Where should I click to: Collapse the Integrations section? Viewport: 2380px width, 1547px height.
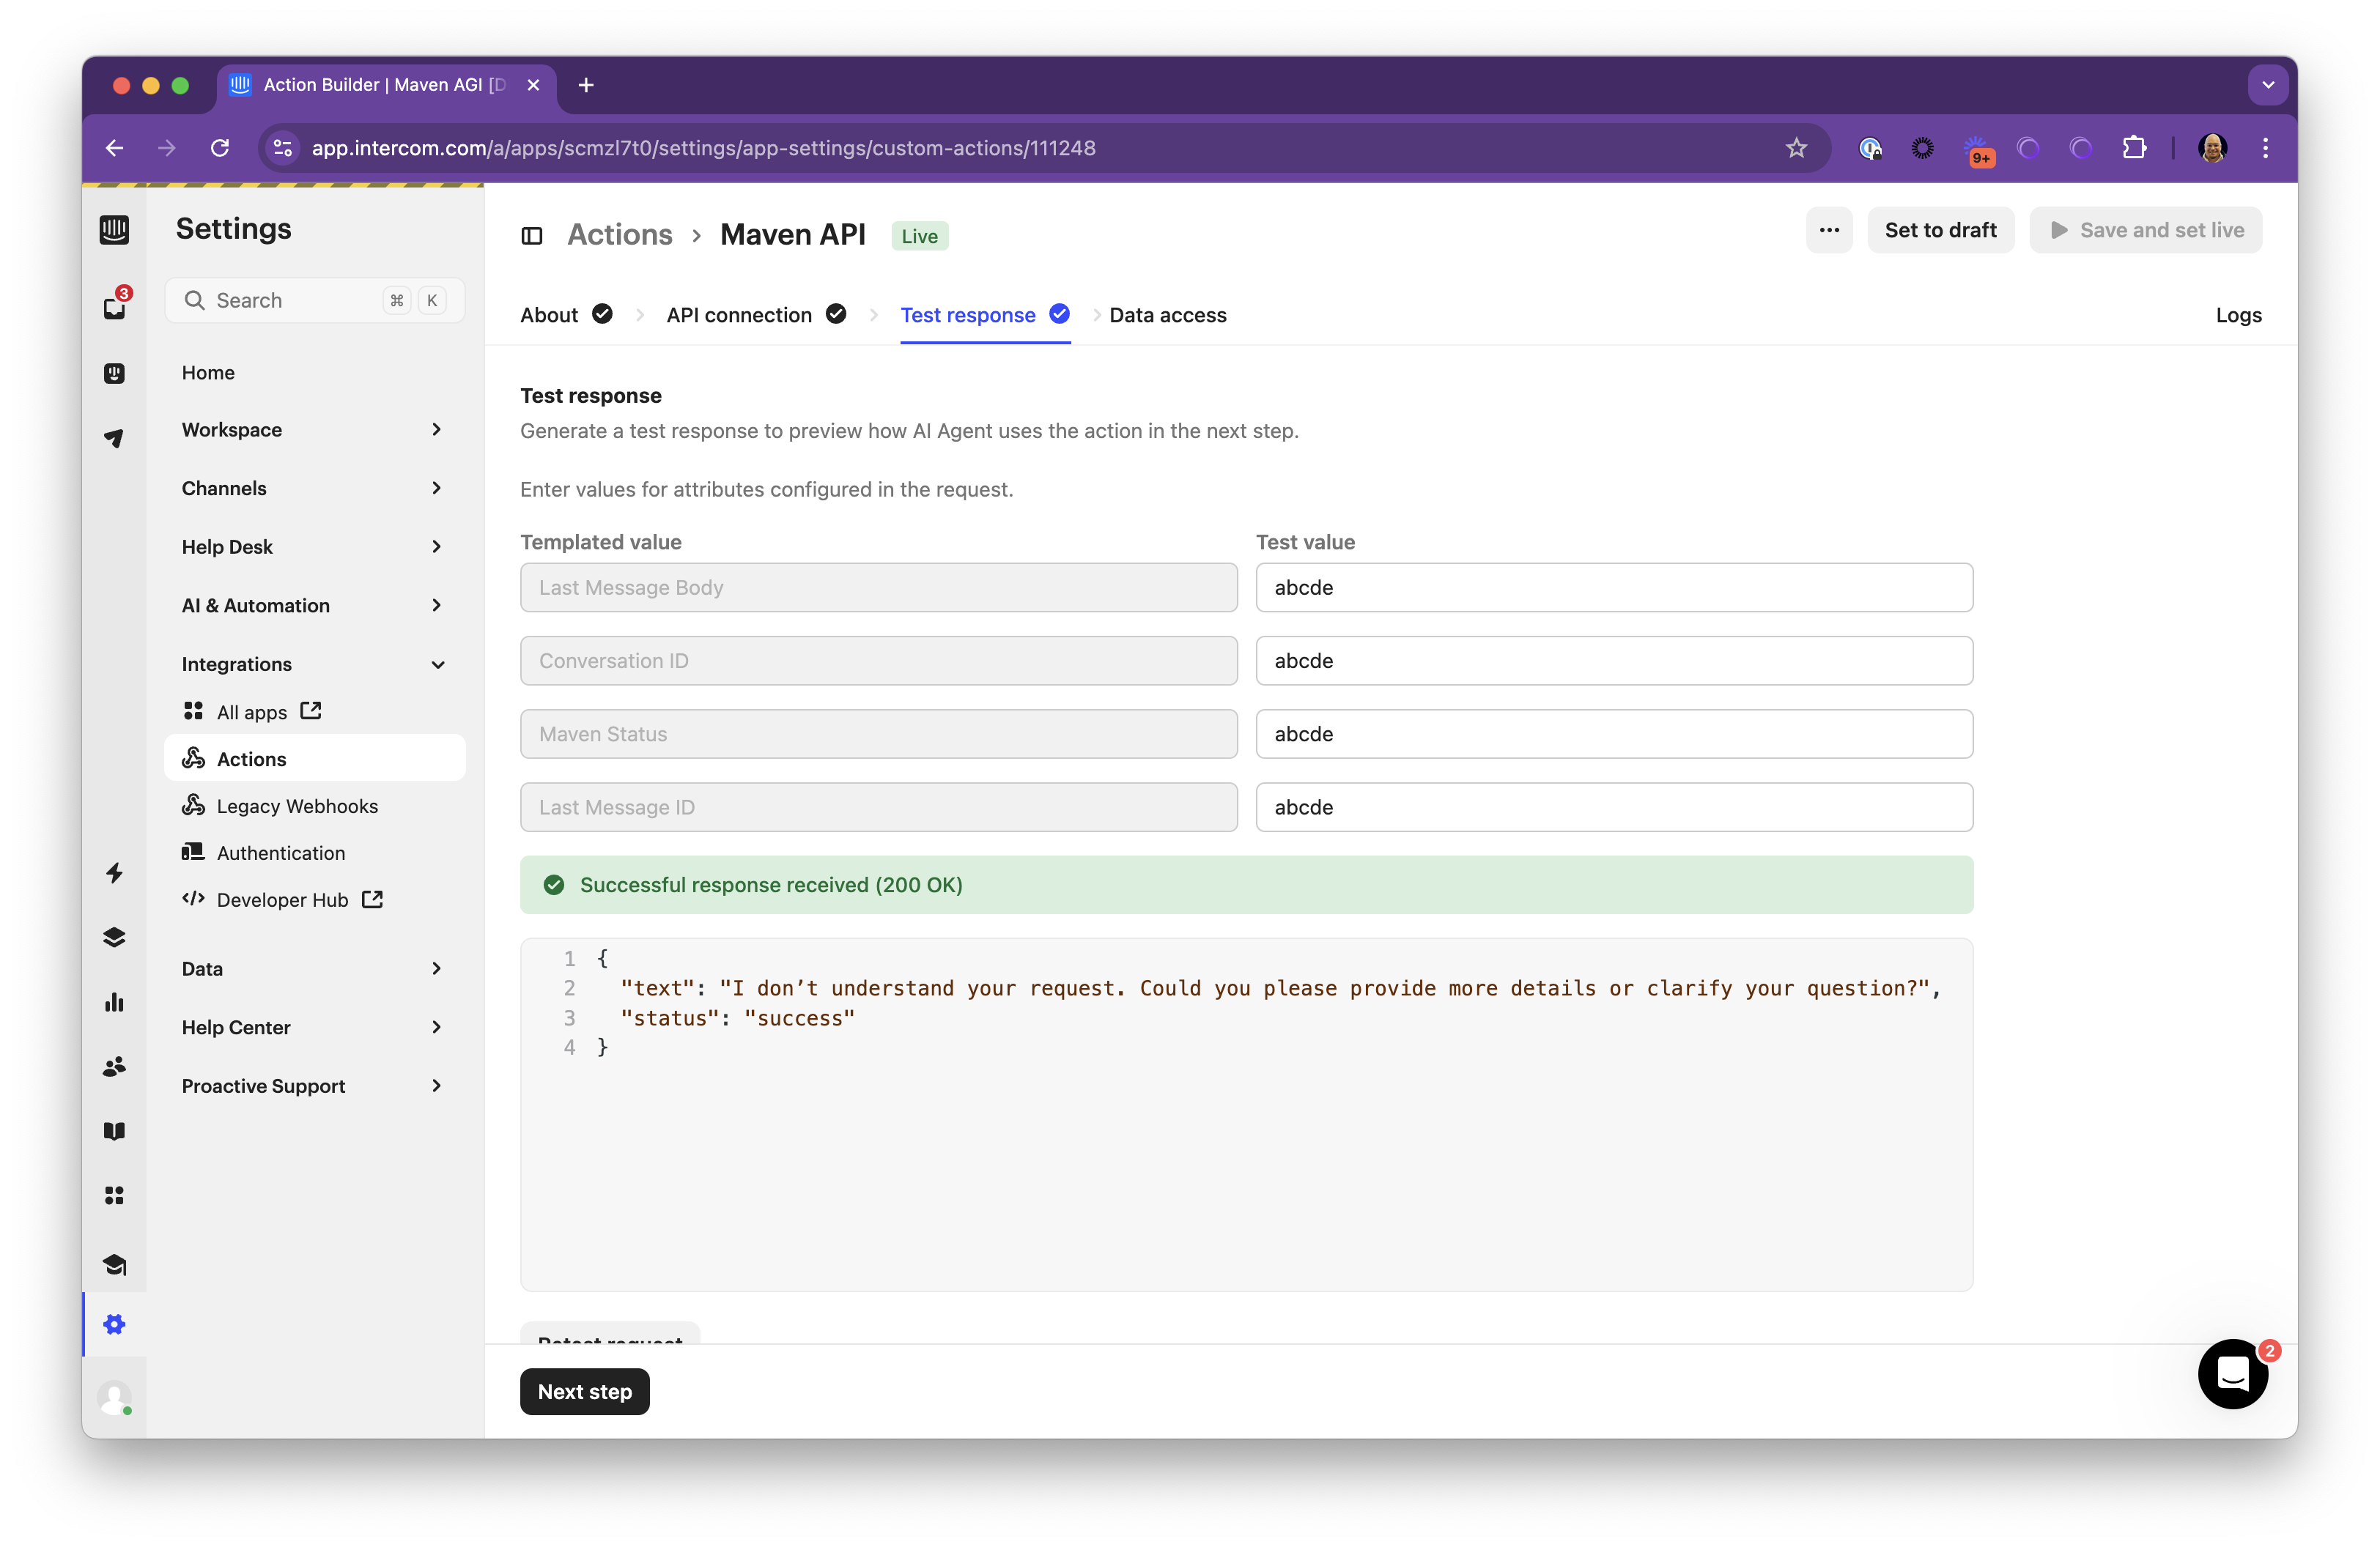(313, 664)
